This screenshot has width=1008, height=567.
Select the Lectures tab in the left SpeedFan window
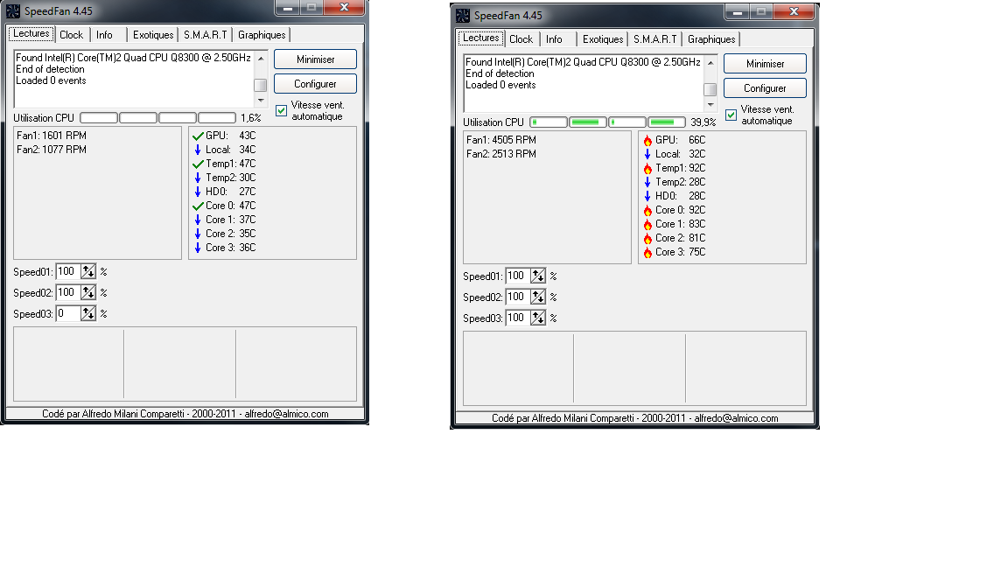31,33
